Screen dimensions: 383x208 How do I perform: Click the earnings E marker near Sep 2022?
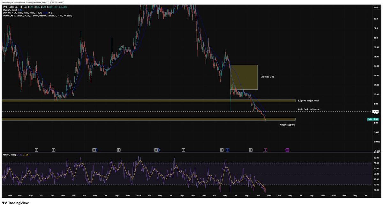(x=54, y=149)
